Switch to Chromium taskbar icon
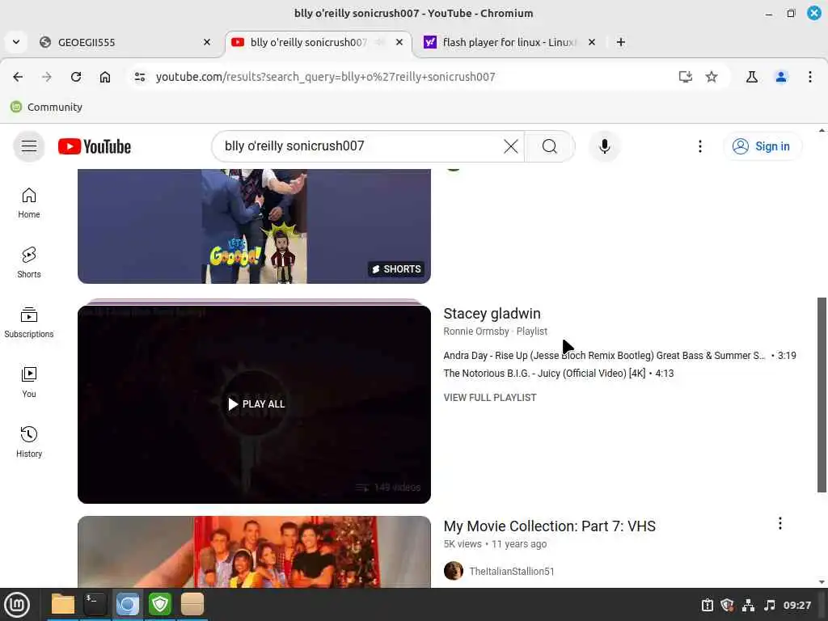The height and width of the screenshot is (621, 828). [127, 604]
